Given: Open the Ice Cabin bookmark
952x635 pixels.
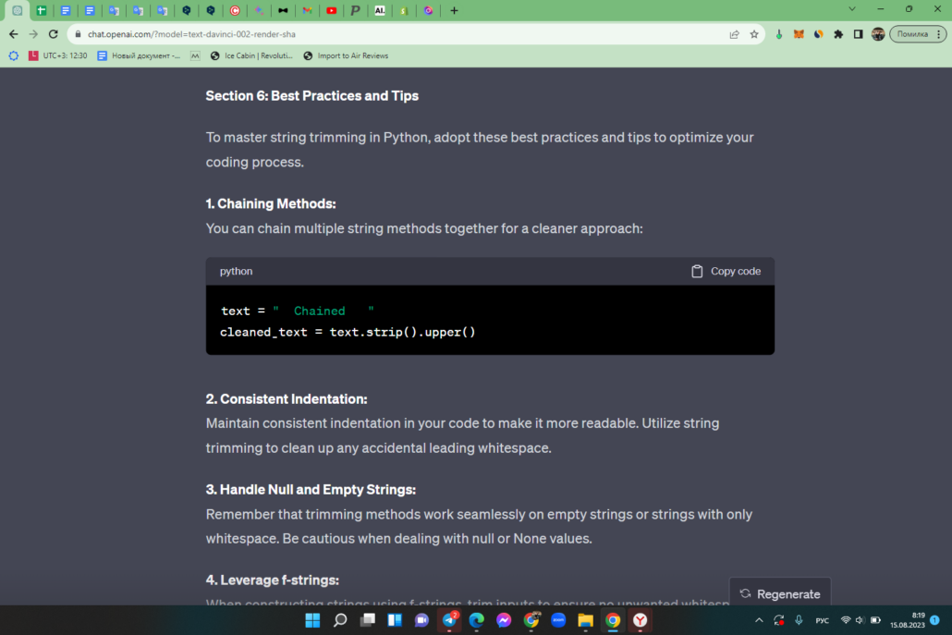Looking at the screenshot, I should pyautogui.click(x=251, y=55).
